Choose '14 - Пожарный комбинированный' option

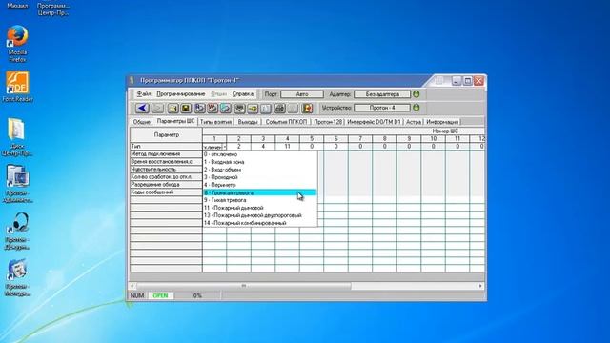(x=260, y=223)
